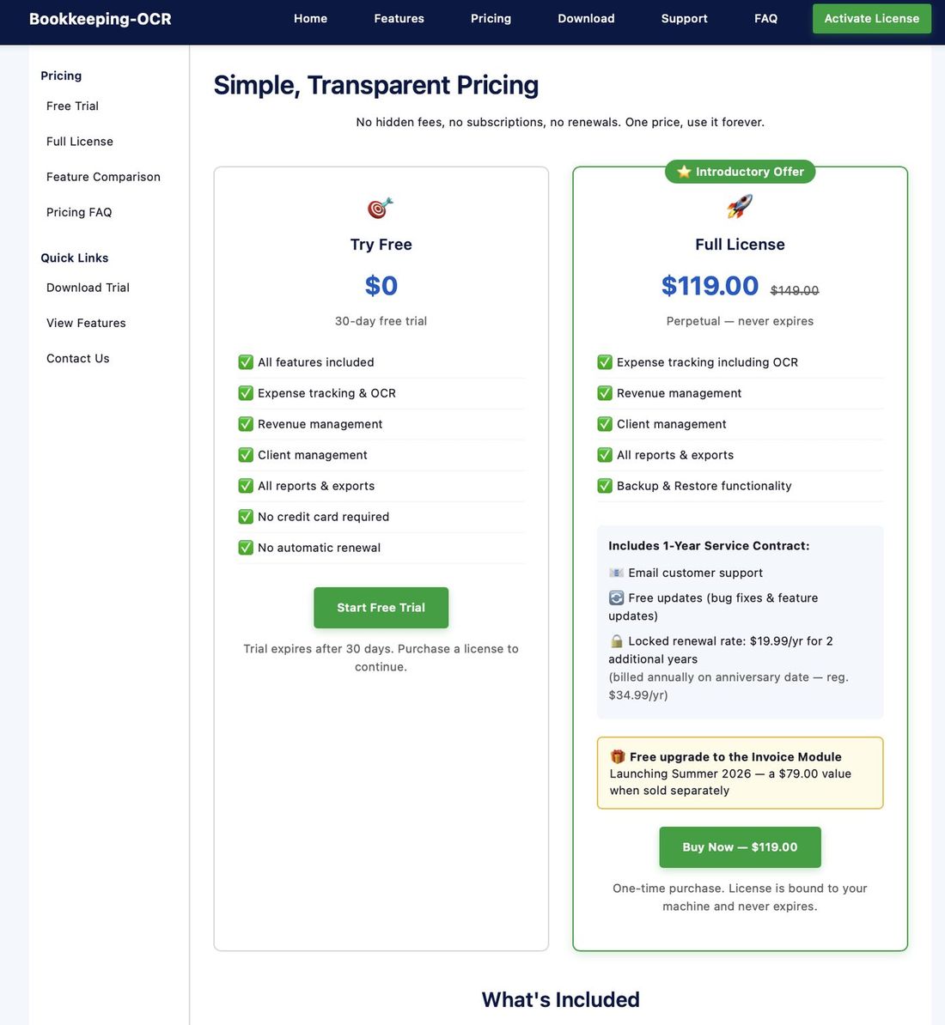The width and height of the screenshot is (945, 1025).
Task: Click the Bookkeeping-OCR logo
Action: point(100,18)
